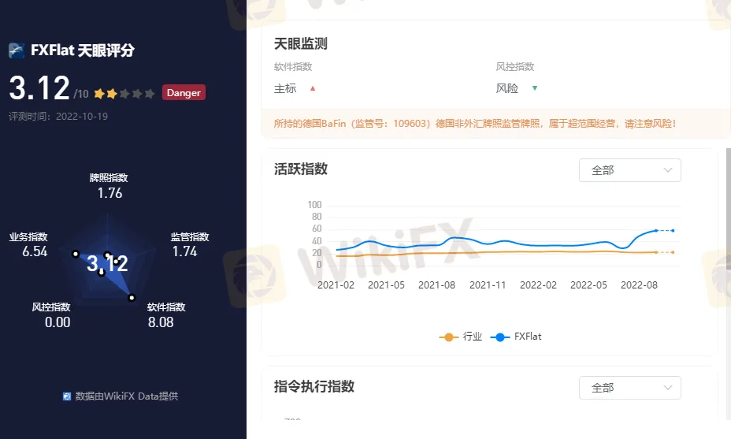Click the radar chart point for 软件指数
The image size is (731, 439).
click(132, 298)
